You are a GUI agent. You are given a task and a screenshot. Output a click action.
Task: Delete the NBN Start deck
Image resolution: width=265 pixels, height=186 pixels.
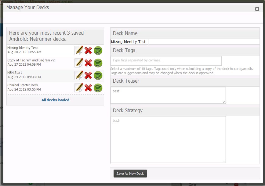coord(88,75)
